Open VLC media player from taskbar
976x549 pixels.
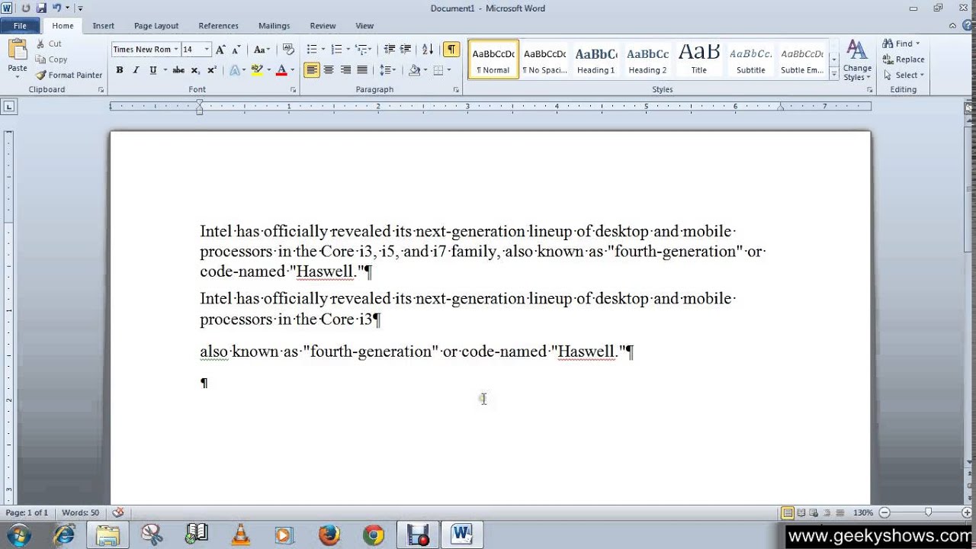pos(240,535)
